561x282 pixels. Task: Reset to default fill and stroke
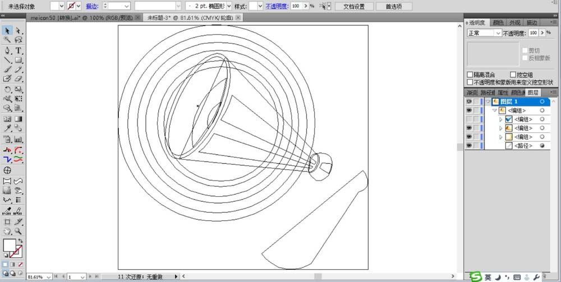click(6, 255)
